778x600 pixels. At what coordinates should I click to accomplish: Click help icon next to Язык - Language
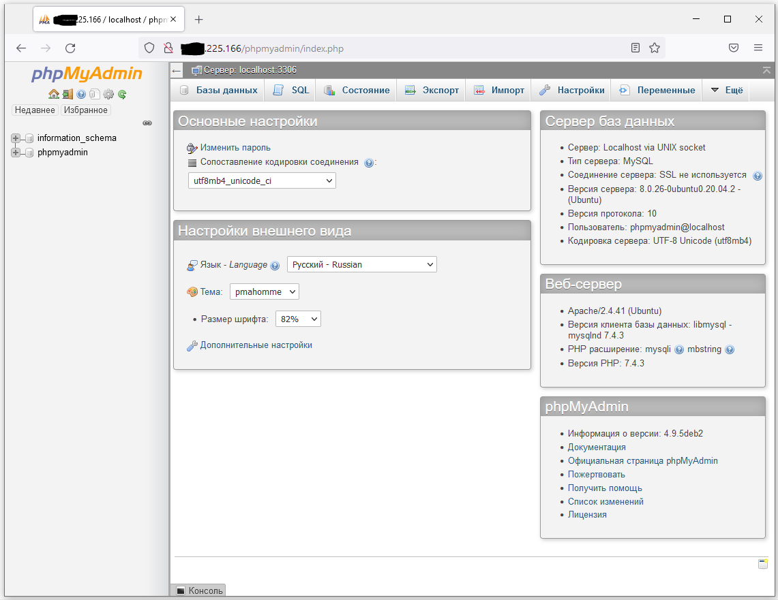275,266
